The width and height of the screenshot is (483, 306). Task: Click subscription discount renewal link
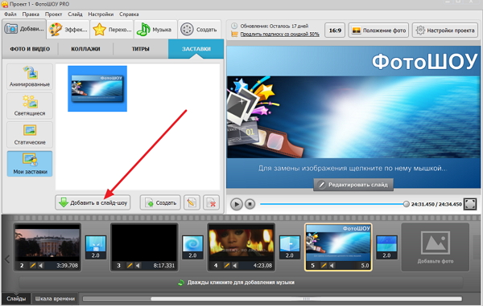point(279,34)
